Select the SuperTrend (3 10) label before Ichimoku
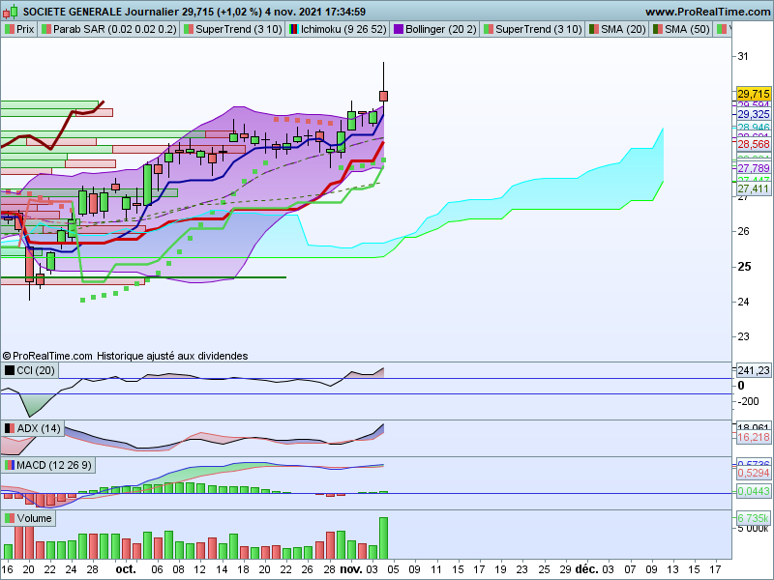The width and height of the screenshot is (774, 580). tap(232, 29)
